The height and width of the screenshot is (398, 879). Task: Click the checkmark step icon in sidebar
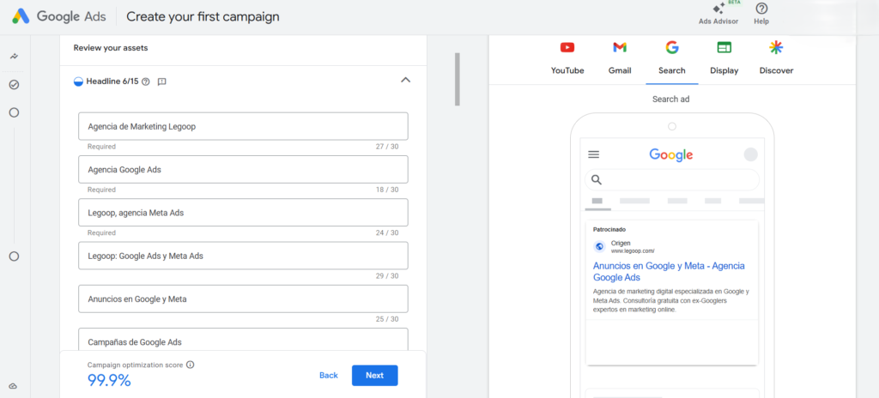click(14, 85)
